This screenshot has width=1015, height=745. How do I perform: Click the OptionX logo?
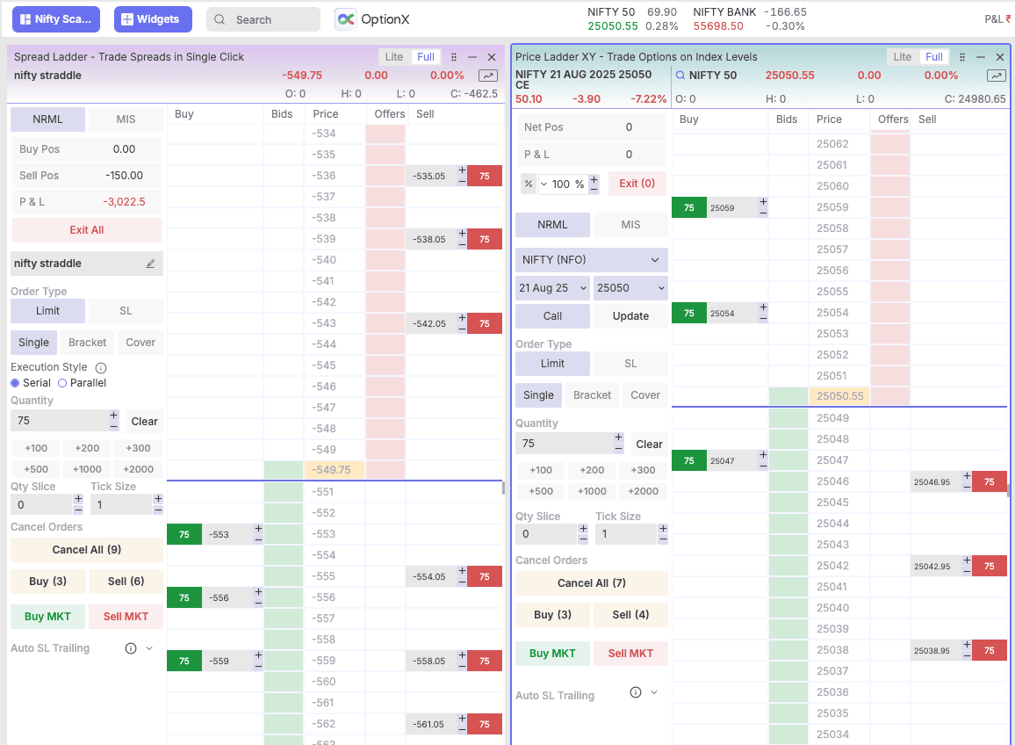[372, 19]
